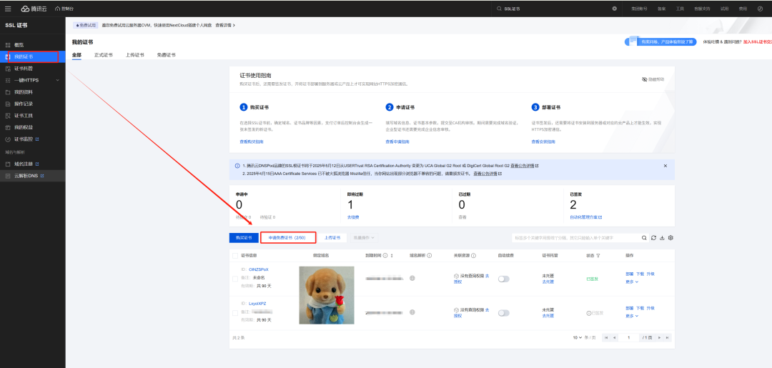Expand the 一键HTTPS sidebar submenu
772x368 pixels.
(x=58, y=80)
